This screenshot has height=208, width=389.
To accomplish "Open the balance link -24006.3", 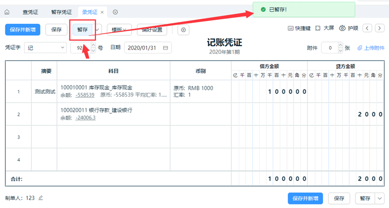I will coord(86,118).
